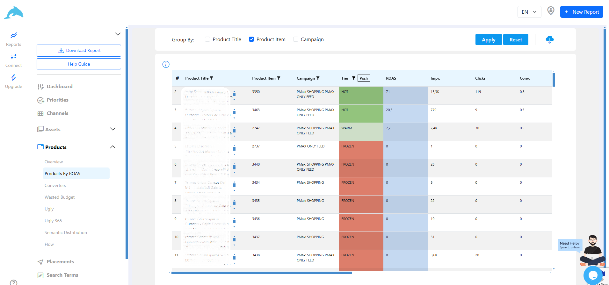The image size is (609, 285).
Task: Enable Product Title group by checkbox
Action: tap(207, 39)
